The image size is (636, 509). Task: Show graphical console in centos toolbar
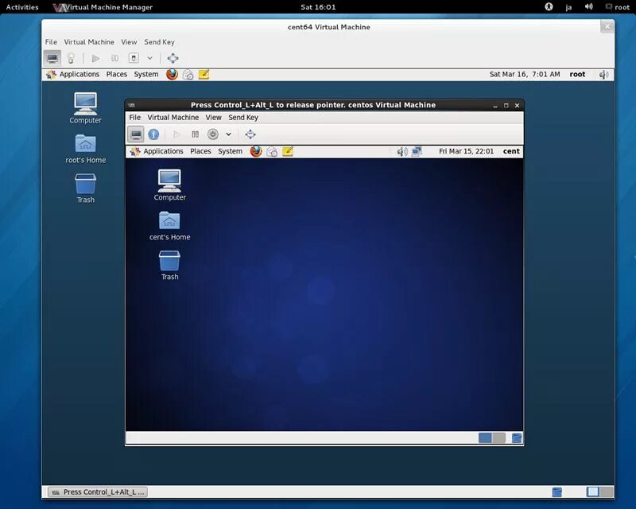(136, 134)
